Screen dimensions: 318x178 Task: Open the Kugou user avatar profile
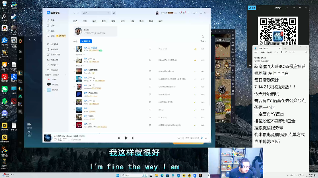[x=157, y=13]
